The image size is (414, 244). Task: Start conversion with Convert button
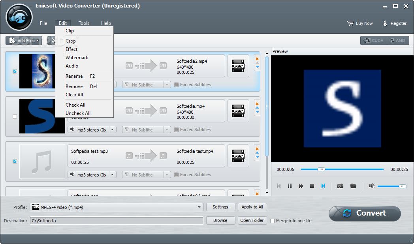pos(365,213)
